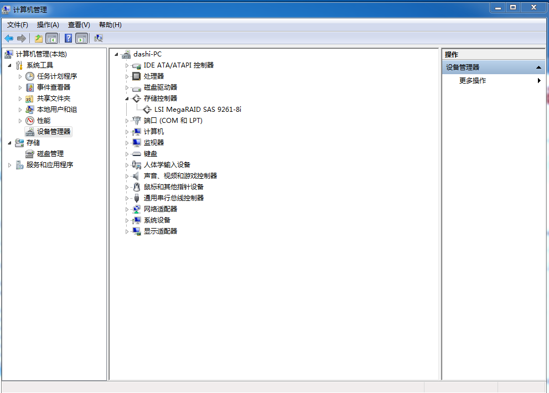
Task: Click the Scan for hardware changes icon
Action: [99, 38]
